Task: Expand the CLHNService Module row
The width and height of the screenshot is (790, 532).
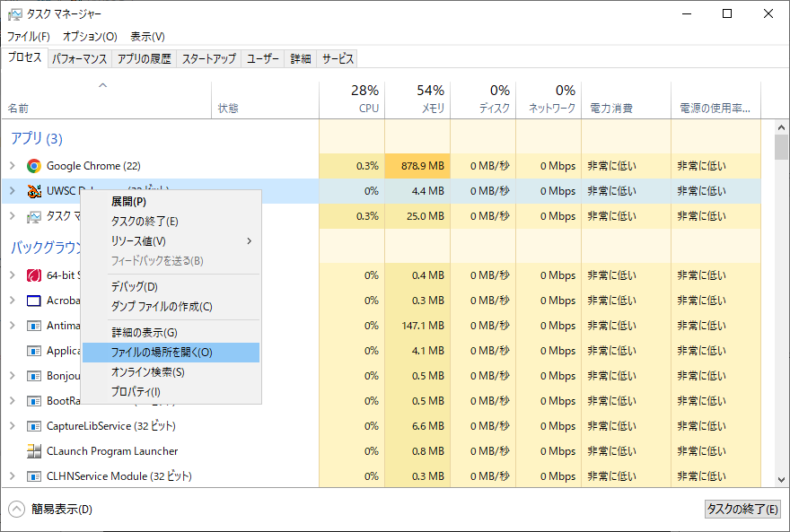Action: tap(13, 476)
